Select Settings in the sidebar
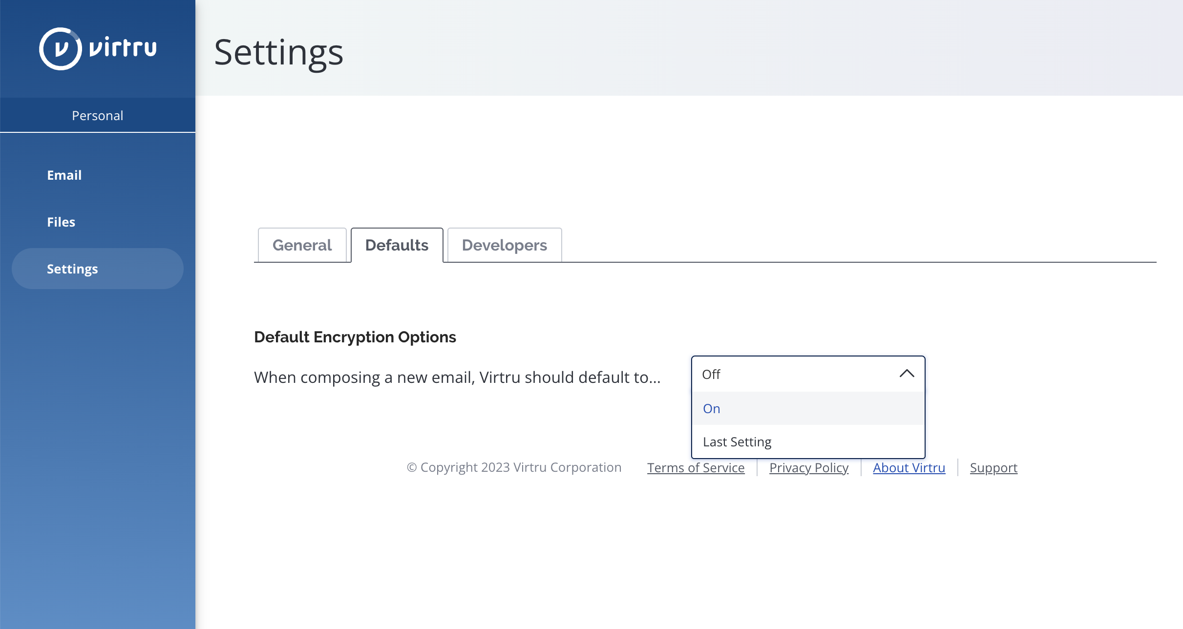 click(98, 269)
